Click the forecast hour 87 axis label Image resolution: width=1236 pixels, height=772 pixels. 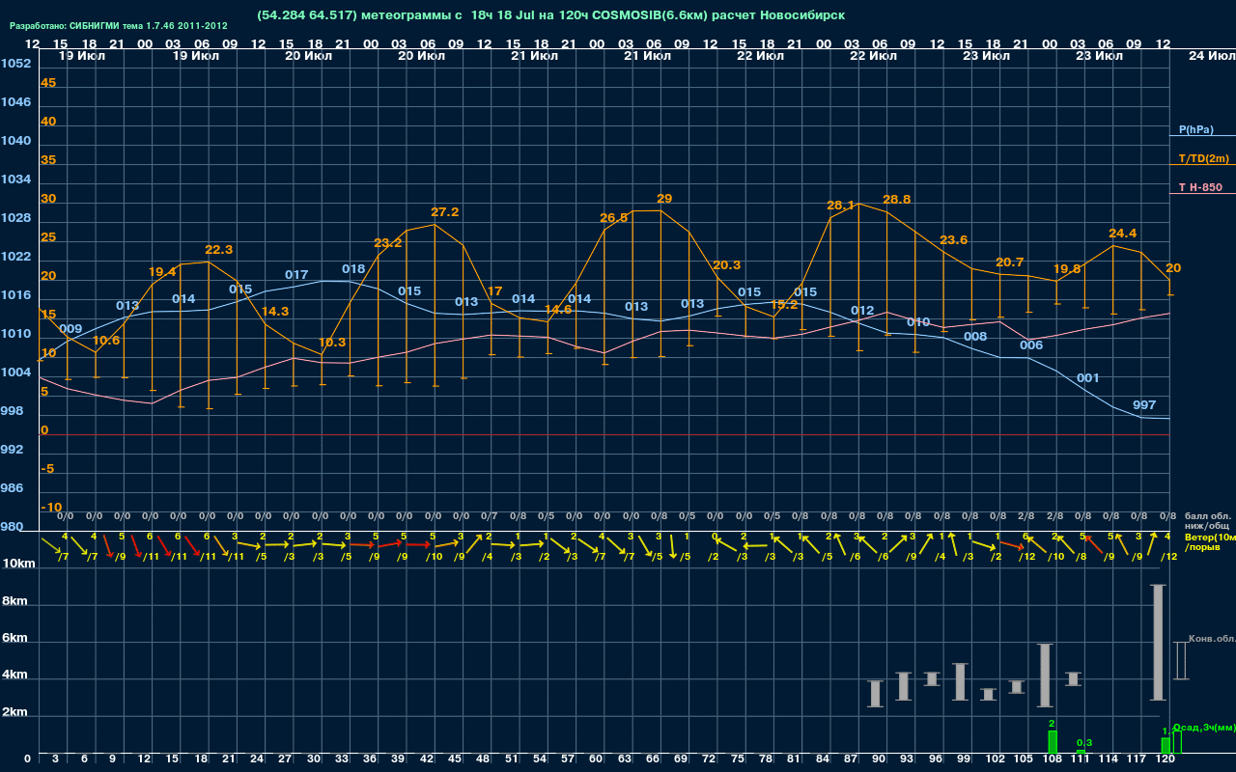tap(851, 759)
